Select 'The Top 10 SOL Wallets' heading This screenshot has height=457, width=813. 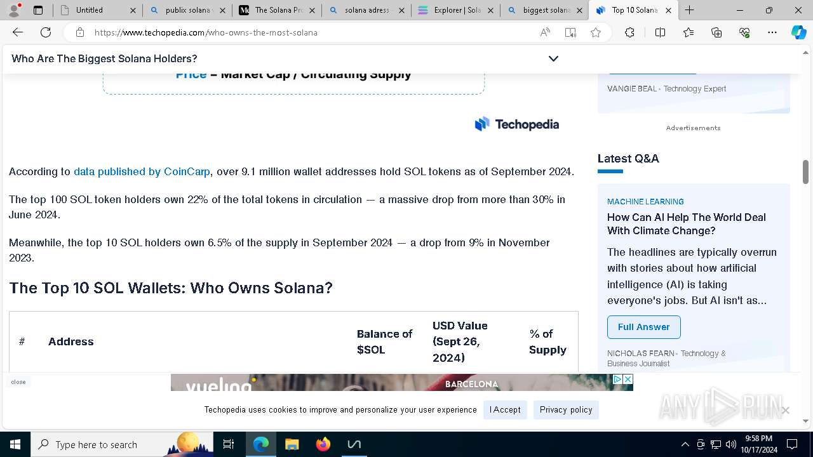pyautogui.click(x=171, y=288)
